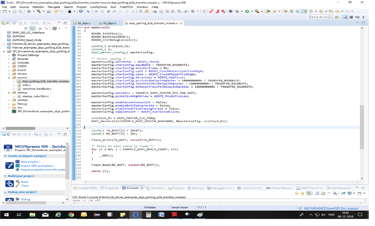Click the Import SDK example(s)... link
The height and width of the screenshot is (226, 375).
(38, 166)
